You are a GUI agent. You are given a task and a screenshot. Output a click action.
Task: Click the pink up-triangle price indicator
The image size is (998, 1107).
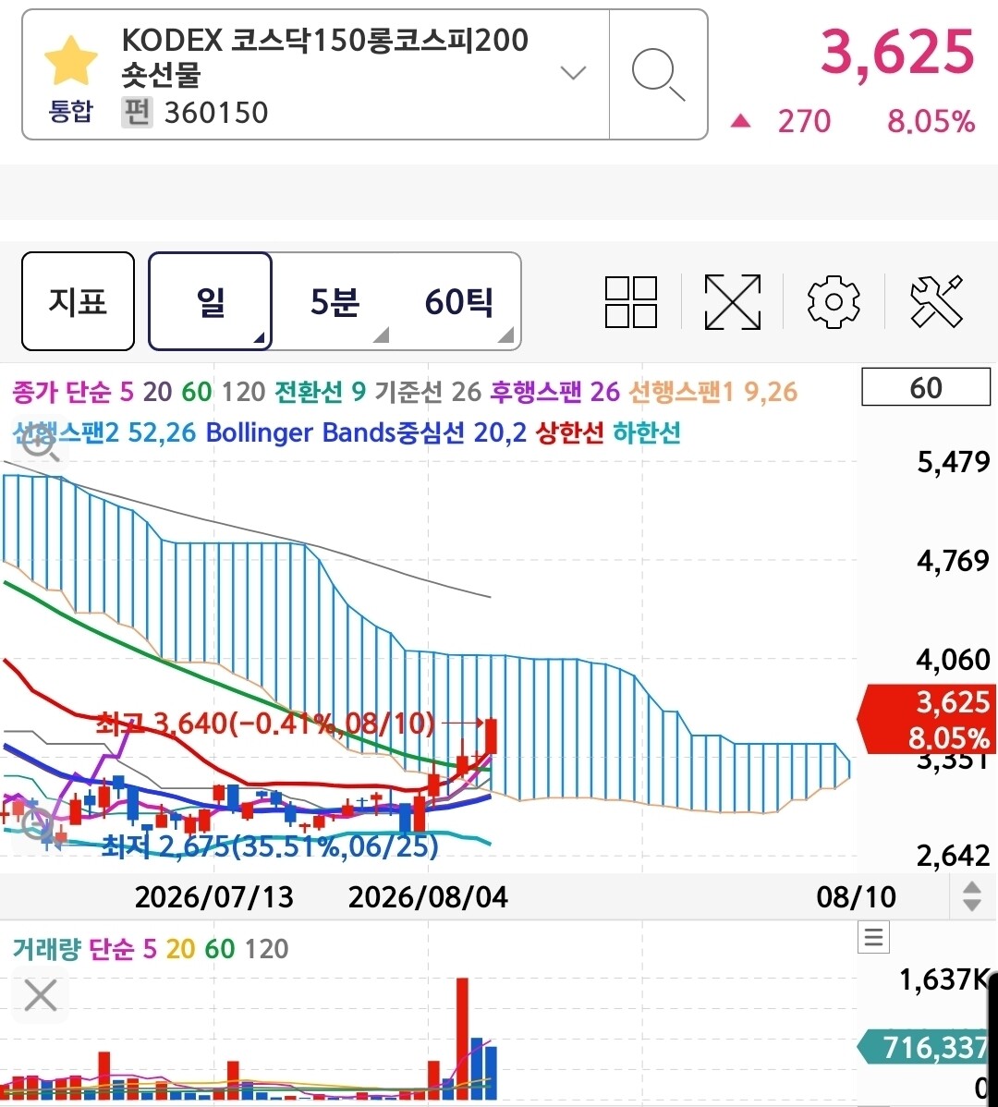click(740, 121)
